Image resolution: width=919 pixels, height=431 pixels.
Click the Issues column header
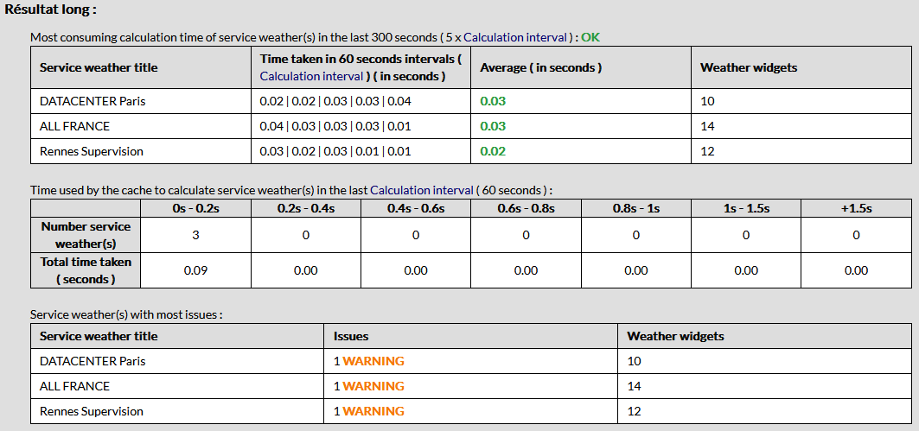coord(351,336)
